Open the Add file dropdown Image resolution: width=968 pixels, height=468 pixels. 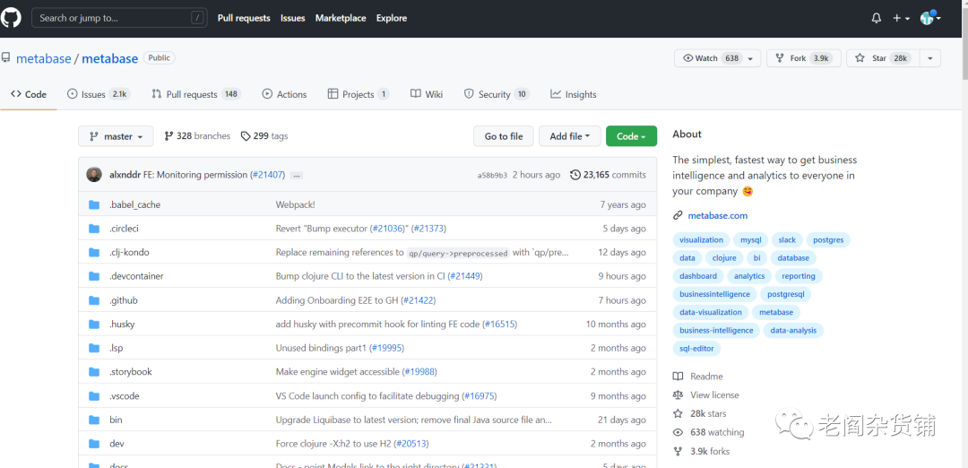point(570,136)
